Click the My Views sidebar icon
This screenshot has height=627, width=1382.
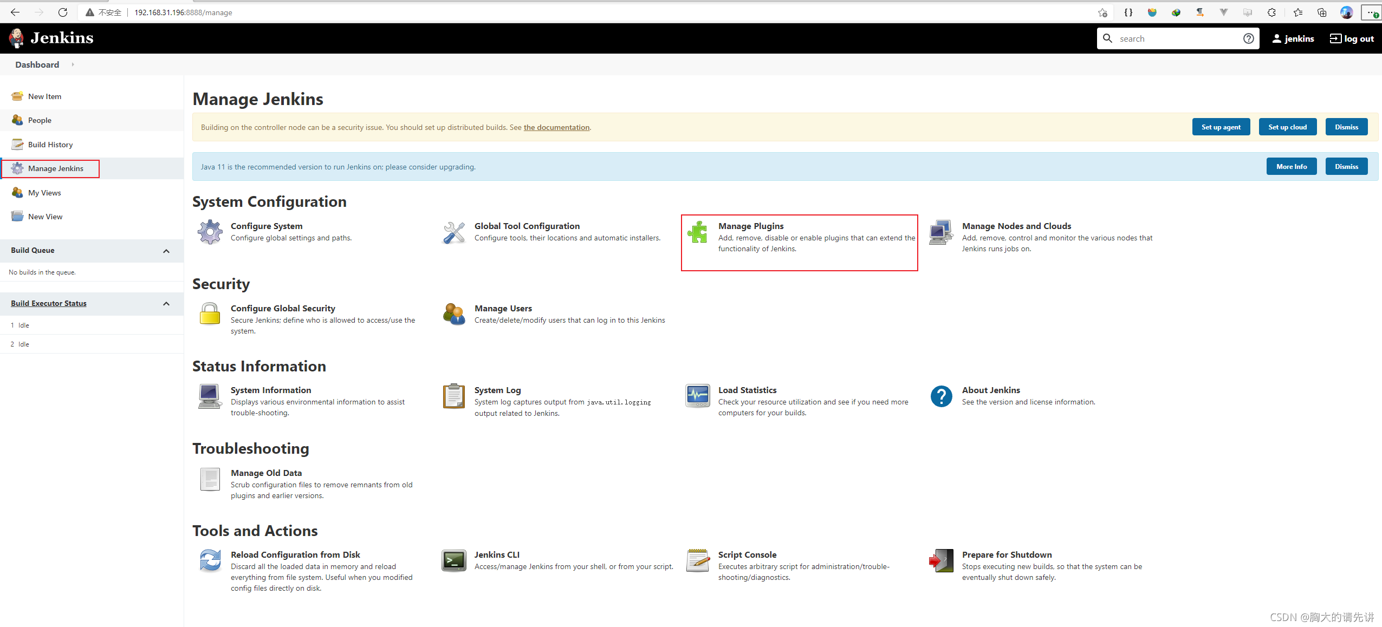pyautogui.click(x=17, y=193)
